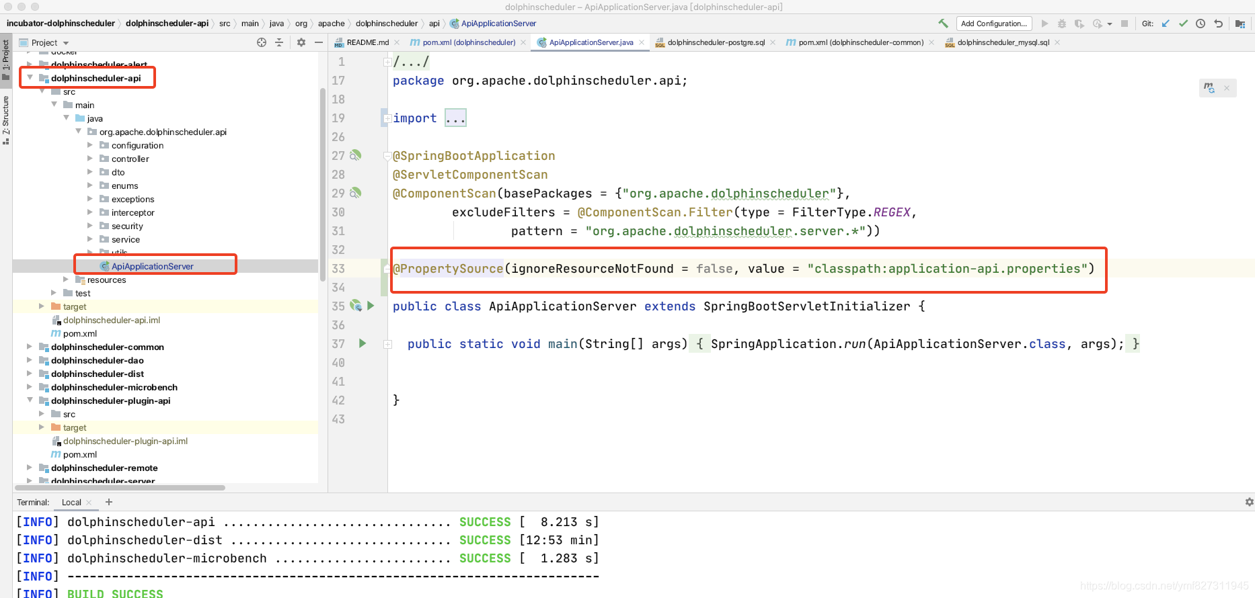Screen dimensions: 1255x598
Task: Expand the dolphinscheduler-dao module
Action: tap(30, 360)
